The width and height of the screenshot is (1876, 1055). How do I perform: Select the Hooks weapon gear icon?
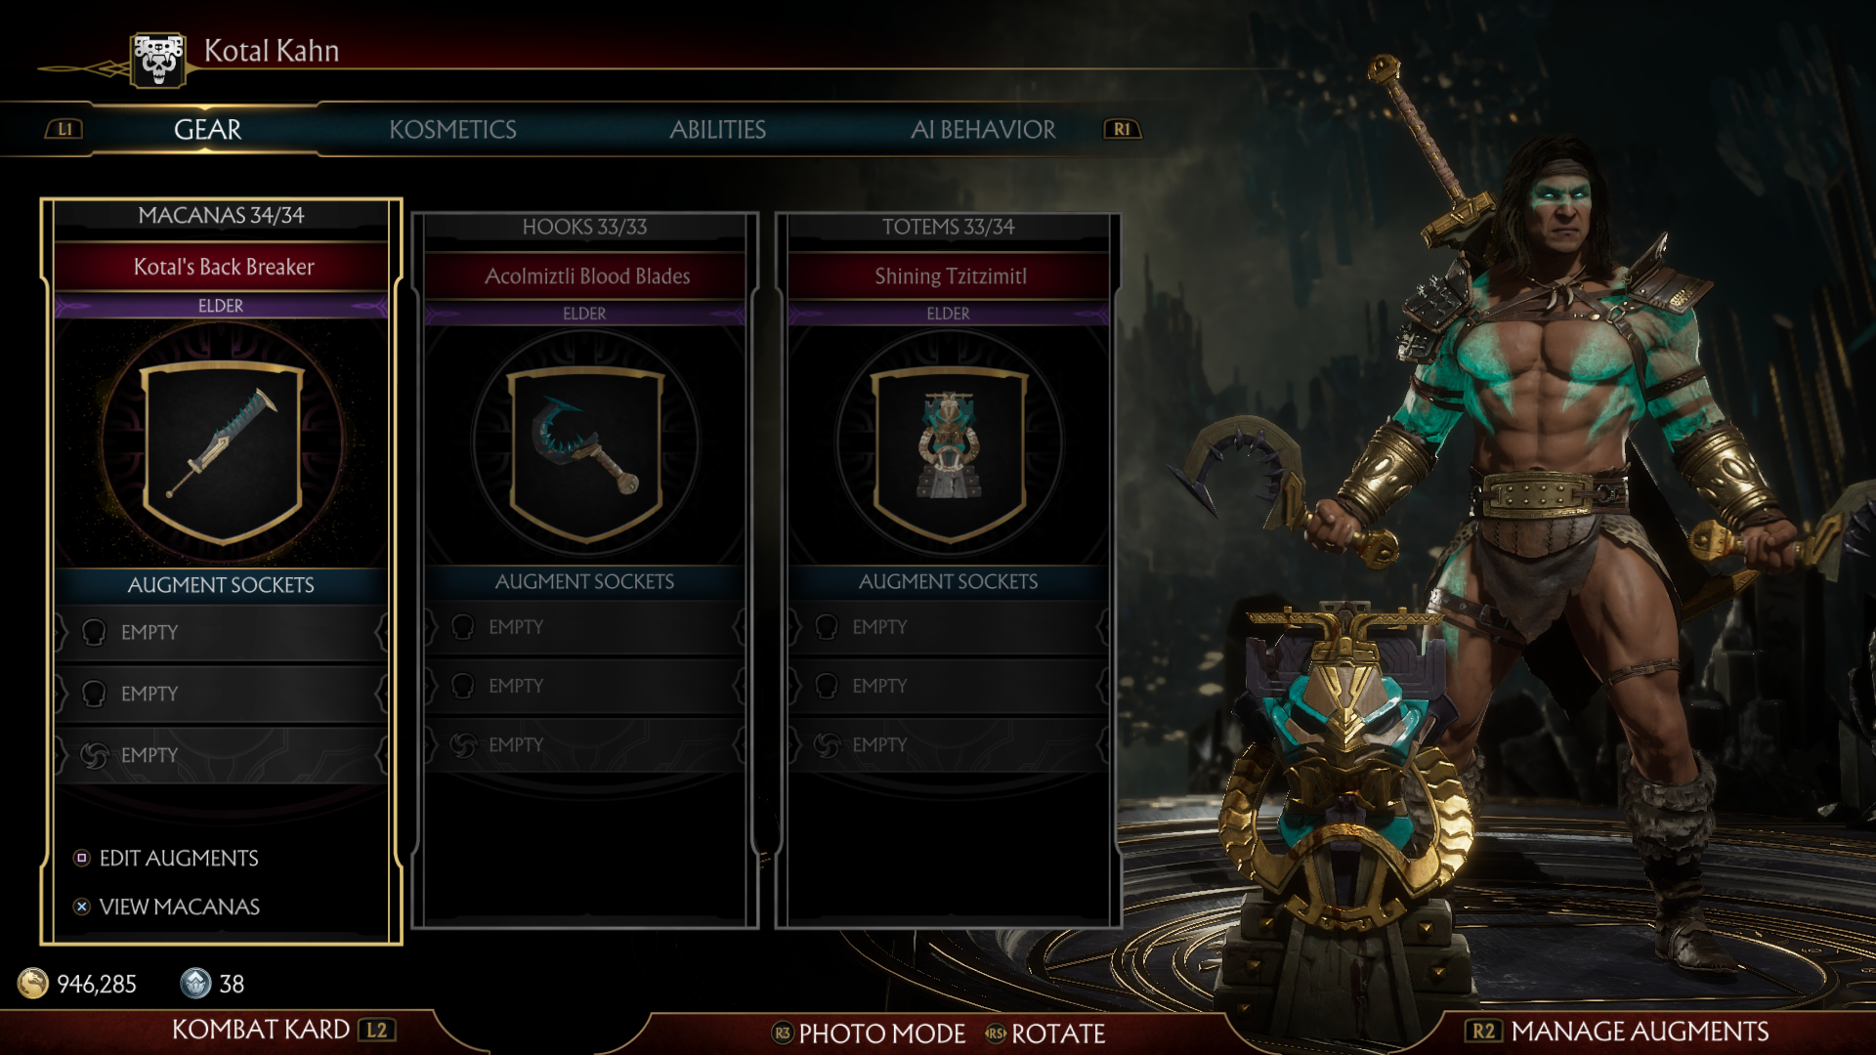pyautogui.click(x=585, y=453)
